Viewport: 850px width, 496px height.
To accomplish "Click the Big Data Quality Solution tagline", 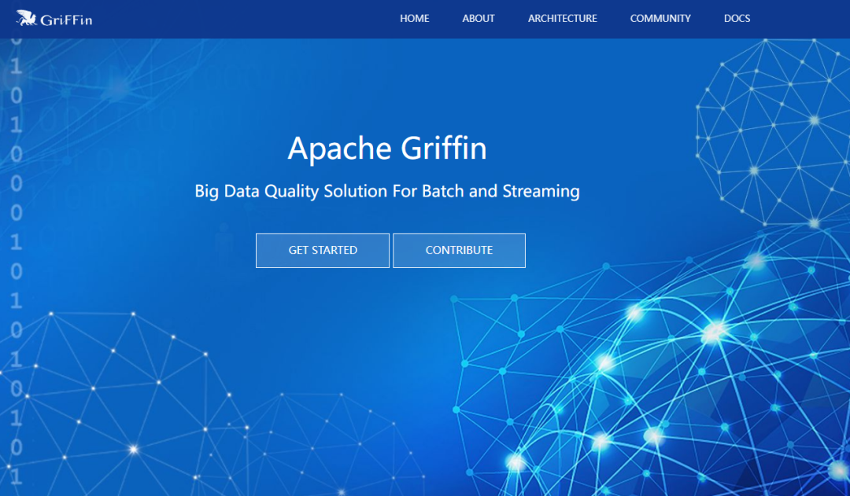I will pos(387,191).
